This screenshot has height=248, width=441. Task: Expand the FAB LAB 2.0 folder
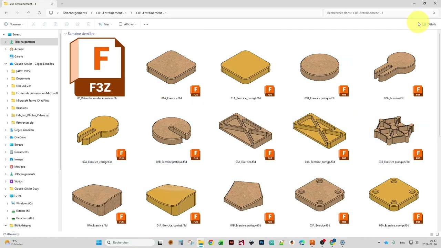tap(8, 86)
